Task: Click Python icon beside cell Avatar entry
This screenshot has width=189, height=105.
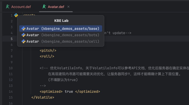Action: [x=23, y=41]
